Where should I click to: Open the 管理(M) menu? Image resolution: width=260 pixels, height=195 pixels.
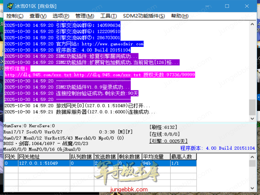pyautogui.click(x=85, y=16)
